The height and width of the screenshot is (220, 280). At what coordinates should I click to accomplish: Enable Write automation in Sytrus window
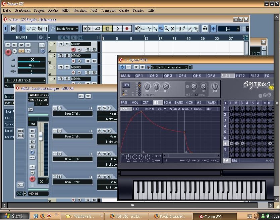tap(142, 67)
